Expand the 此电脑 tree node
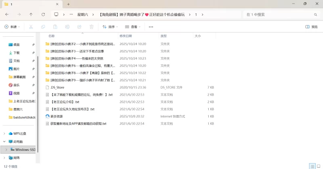Viewport: 323px width, 169px height. point(4,142)
